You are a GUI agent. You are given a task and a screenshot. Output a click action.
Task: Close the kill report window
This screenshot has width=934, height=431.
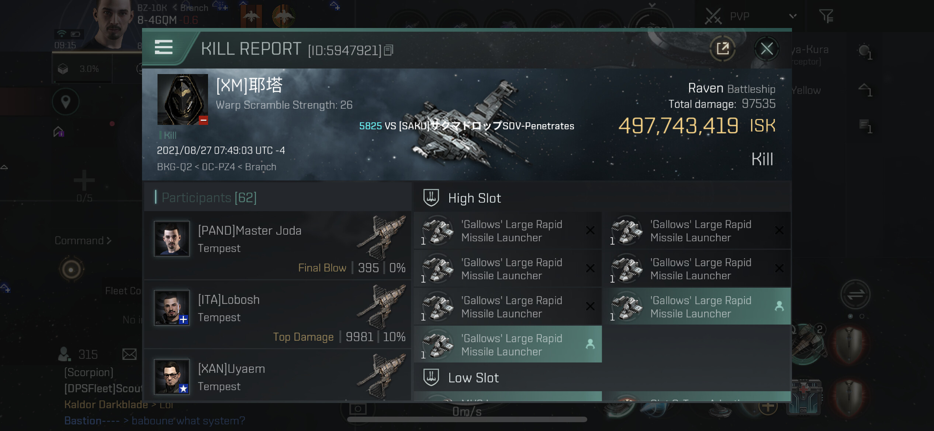[x=767, y=49]
